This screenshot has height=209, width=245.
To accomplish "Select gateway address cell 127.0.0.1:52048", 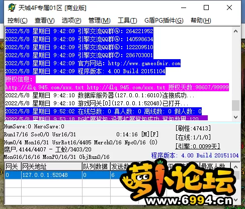I will [x=52, y=175].
